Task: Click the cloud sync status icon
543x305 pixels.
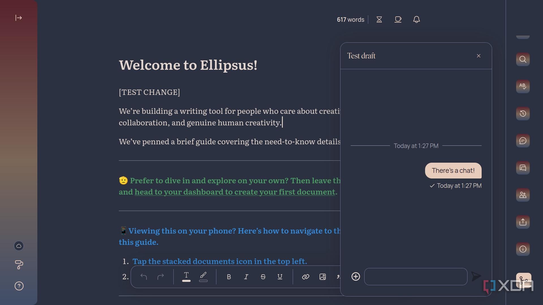Action: (19, 246)
